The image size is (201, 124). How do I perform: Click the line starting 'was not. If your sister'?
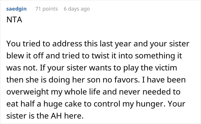(92, 68)
